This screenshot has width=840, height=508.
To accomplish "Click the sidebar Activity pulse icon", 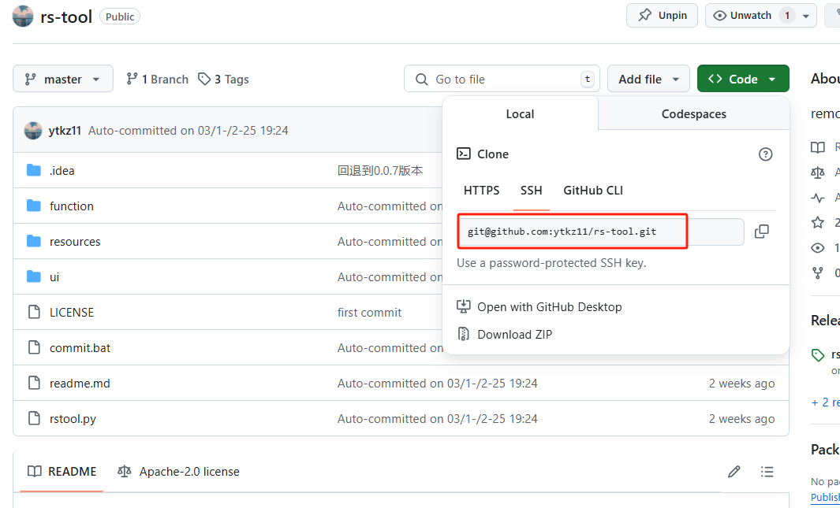I will [817, 198].
